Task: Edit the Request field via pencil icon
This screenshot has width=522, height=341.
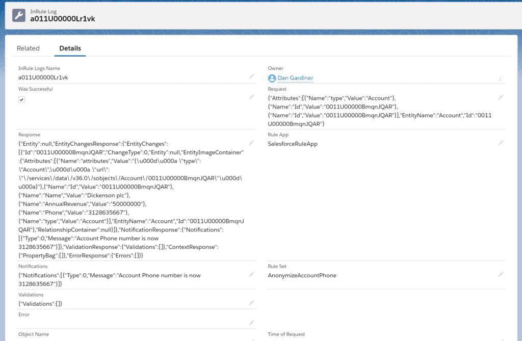Action: (x=501, y=97)
